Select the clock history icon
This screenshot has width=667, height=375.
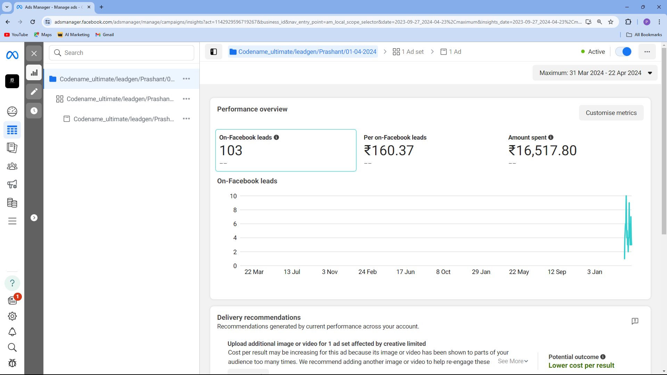(34, 111)
